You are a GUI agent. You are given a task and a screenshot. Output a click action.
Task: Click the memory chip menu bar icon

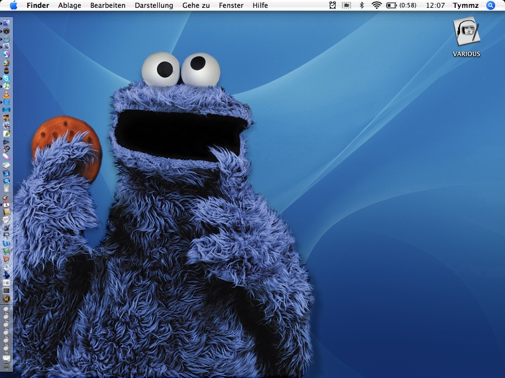346,5
